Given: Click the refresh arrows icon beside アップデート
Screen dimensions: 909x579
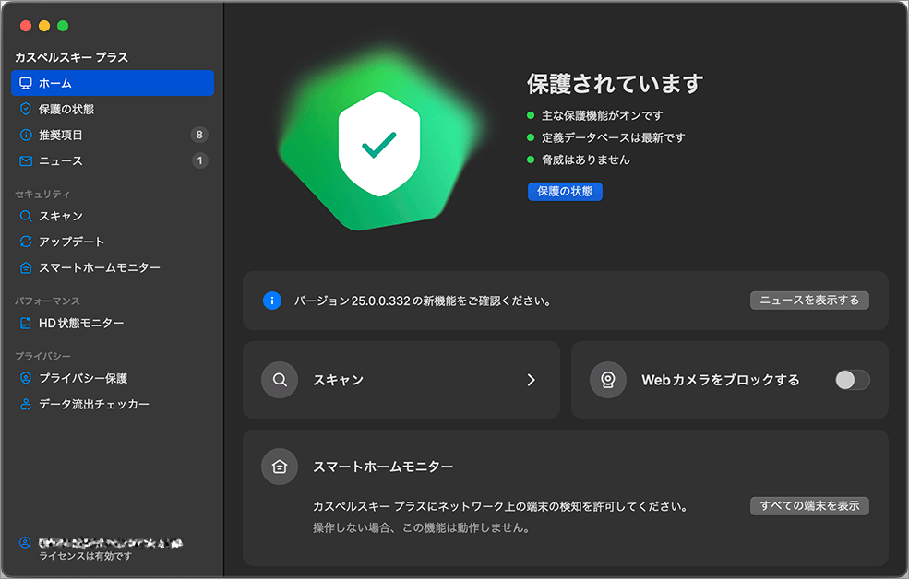Looking at the screenshot, I should click(26, 242).
